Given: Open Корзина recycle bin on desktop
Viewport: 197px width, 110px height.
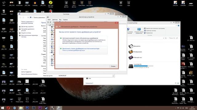Looking at the screenshot, I should click(x=4, y=12).
